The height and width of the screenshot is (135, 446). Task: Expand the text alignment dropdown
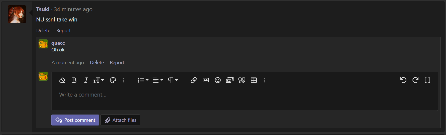158,80
